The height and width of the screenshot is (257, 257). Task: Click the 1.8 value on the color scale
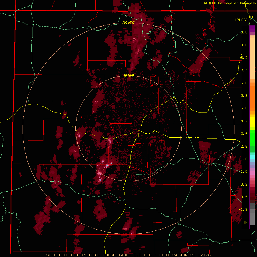pyautogui.click(x=244, y=159)
